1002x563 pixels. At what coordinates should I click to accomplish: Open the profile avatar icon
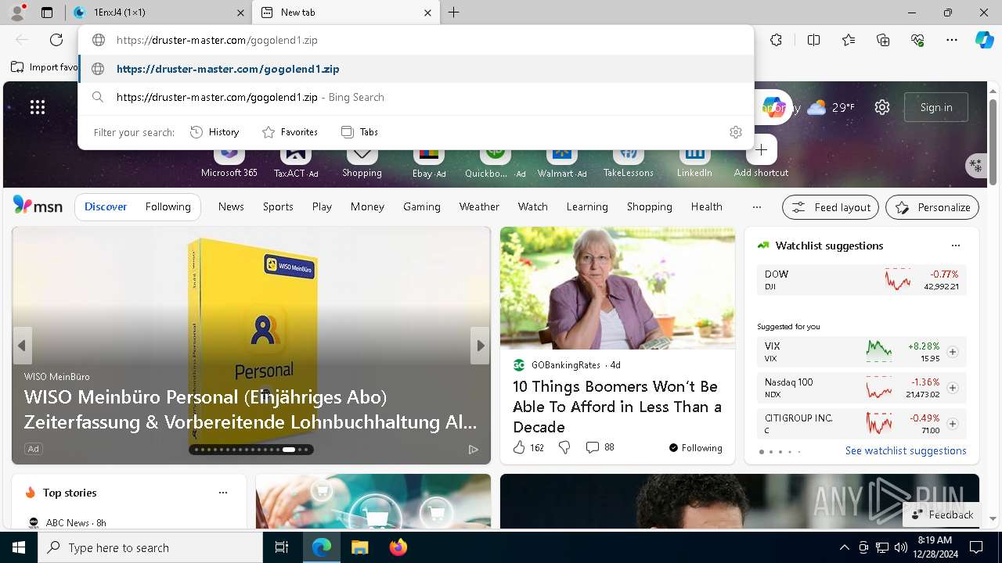(17, 13)
